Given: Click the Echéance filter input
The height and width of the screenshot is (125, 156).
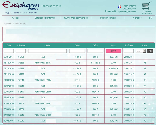Looking at the screenshot, I should (x=129, y=51).
